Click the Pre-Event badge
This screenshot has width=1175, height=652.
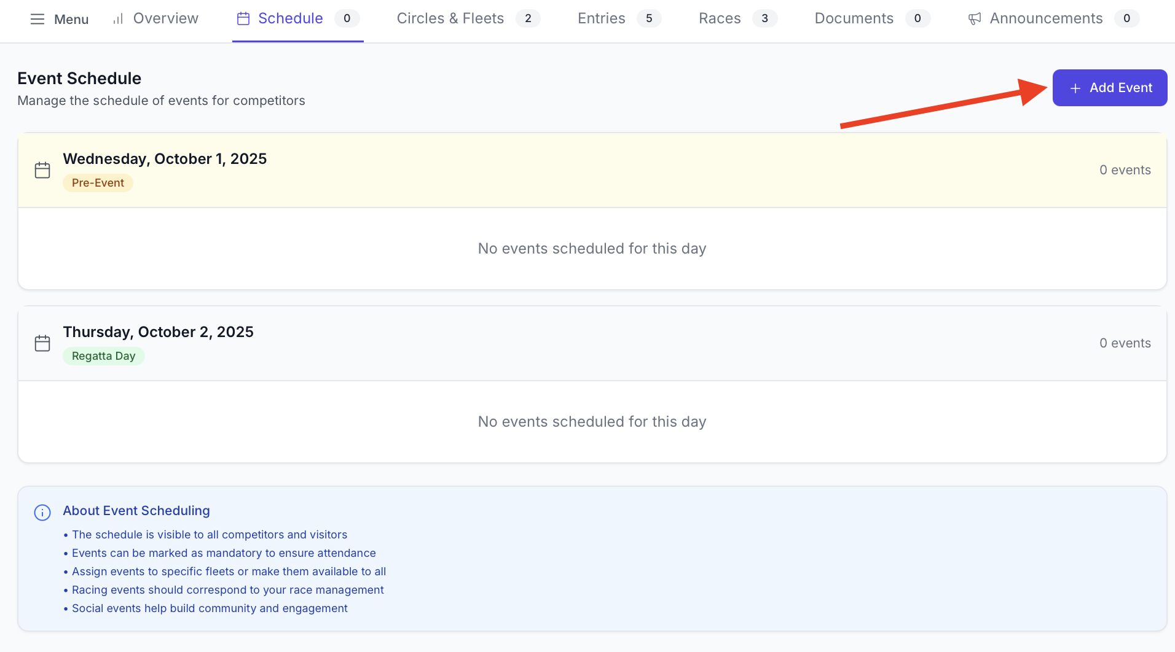pyautogui.click(x=97, y=182)
